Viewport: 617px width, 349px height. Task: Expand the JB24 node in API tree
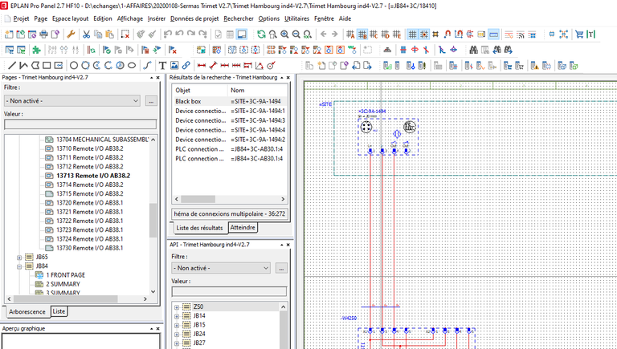pyautogui.click(x=177, y=334)
